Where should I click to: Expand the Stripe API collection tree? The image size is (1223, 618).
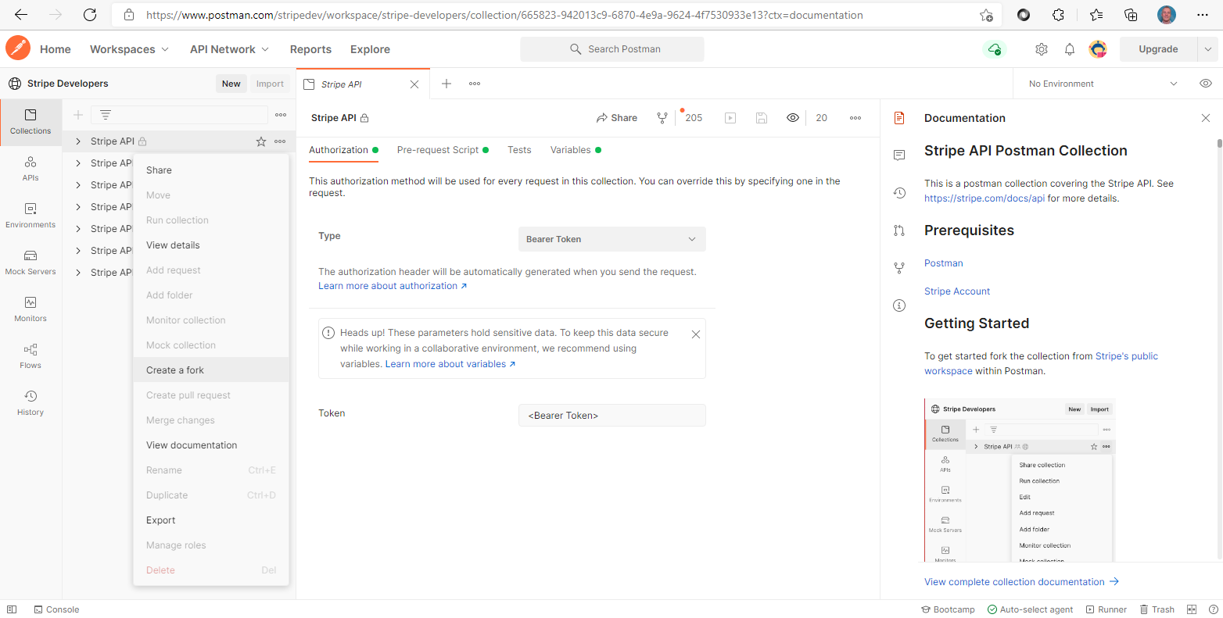pyautogui.click(x=77, y=141)
